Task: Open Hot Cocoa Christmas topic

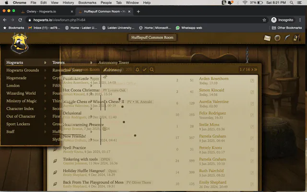Action: pyautogui.click(x=81, y=90)
